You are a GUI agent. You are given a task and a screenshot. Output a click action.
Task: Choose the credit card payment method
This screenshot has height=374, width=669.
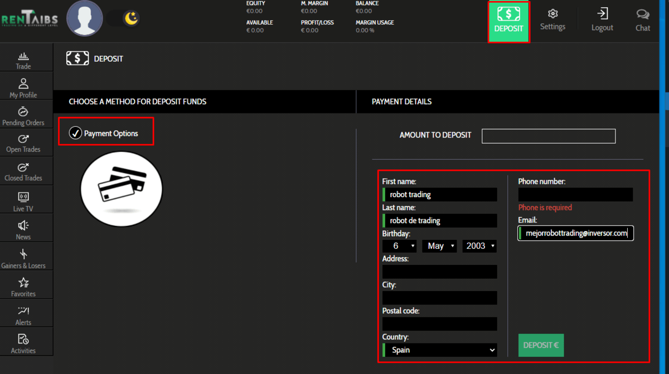tap(122, 189)
